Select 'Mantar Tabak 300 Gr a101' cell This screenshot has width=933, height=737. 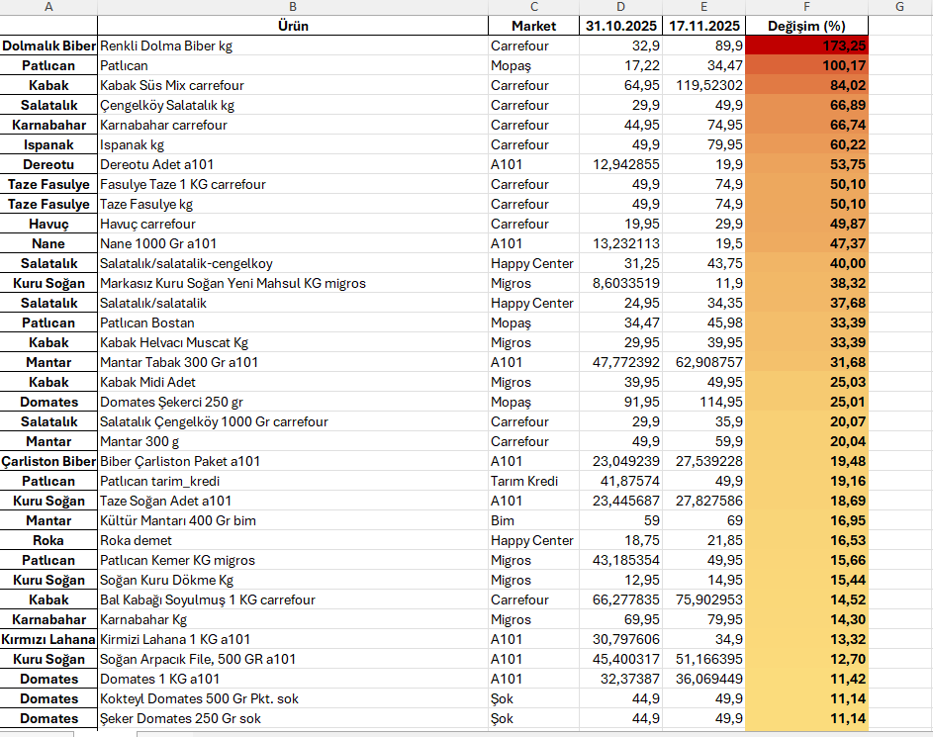point(293,362)
